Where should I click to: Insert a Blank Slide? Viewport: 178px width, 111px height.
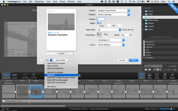(x=25, y=76)
